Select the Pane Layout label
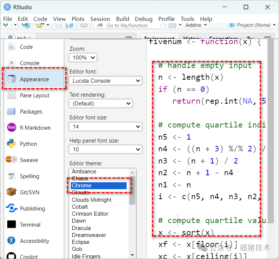The height and width of the screenshot is (259, 279). (35, 96)
